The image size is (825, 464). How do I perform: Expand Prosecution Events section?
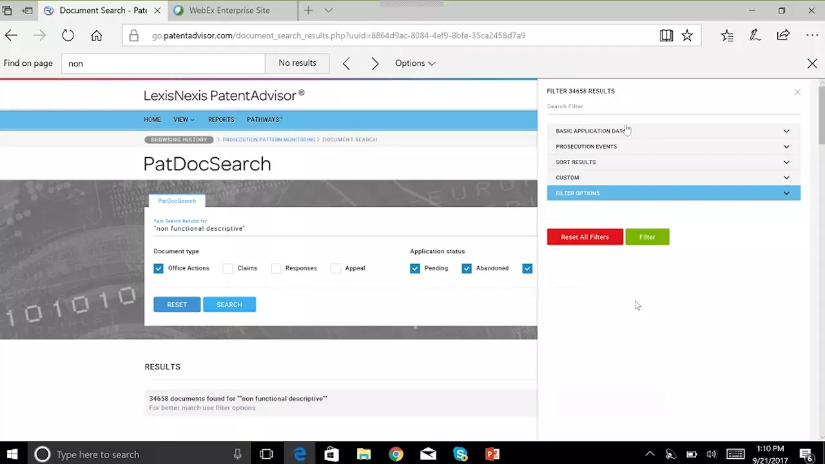pyautogui.click(x=674, y=146)
